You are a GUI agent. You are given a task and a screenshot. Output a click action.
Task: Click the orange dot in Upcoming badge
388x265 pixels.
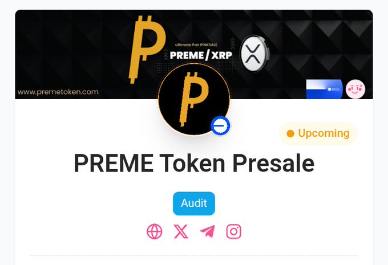[x=290, y=134]
